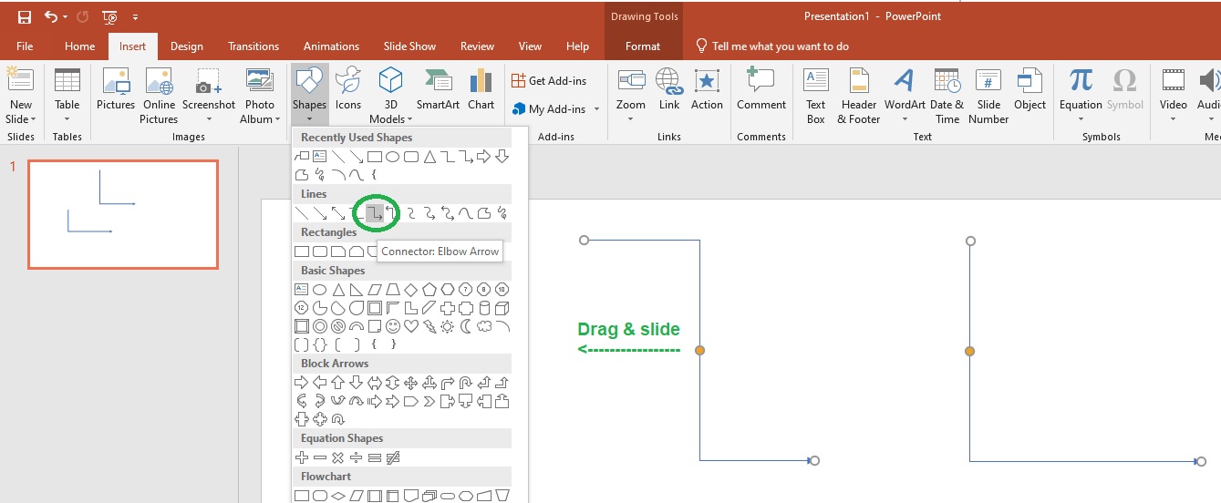
Task: Select the pentagon in Basic Shapes
Action: 429,290
